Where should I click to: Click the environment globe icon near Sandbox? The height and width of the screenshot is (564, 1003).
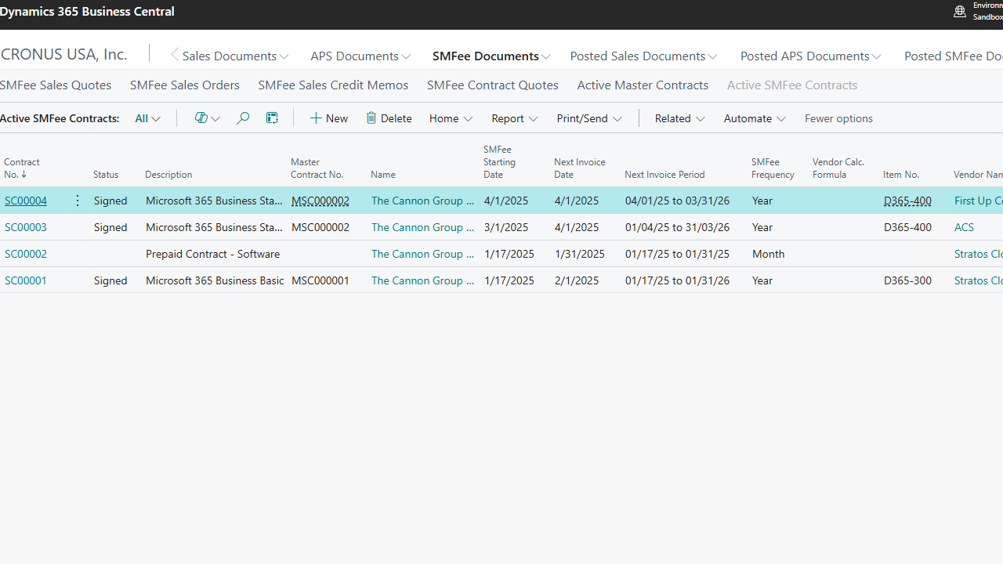[x=959, y=10]
